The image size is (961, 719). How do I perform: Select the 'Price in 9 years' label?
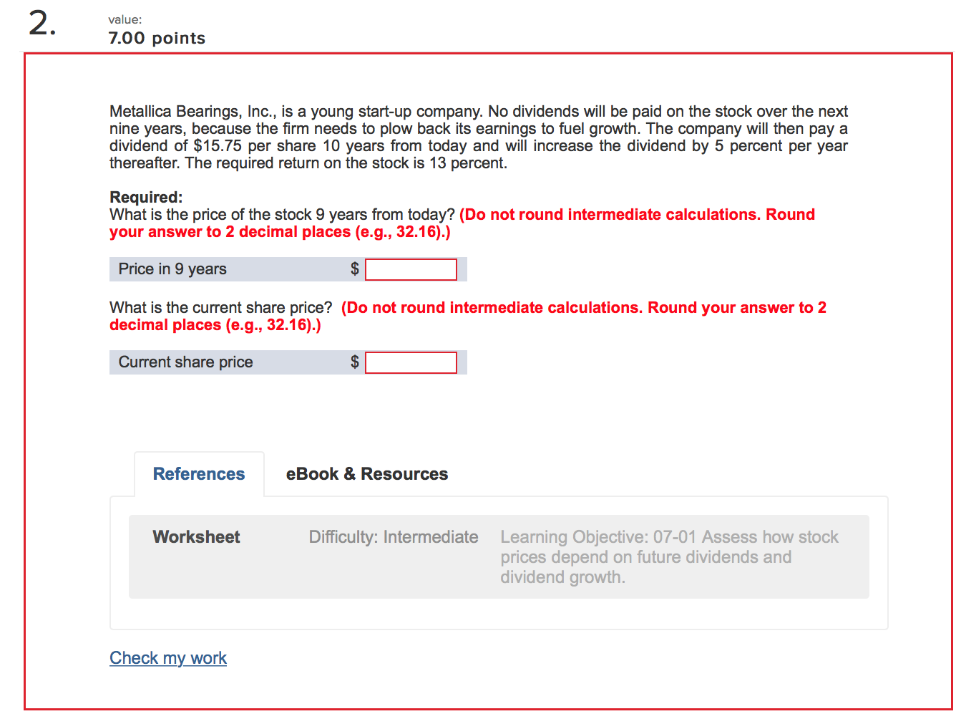[x=172, y=269]
